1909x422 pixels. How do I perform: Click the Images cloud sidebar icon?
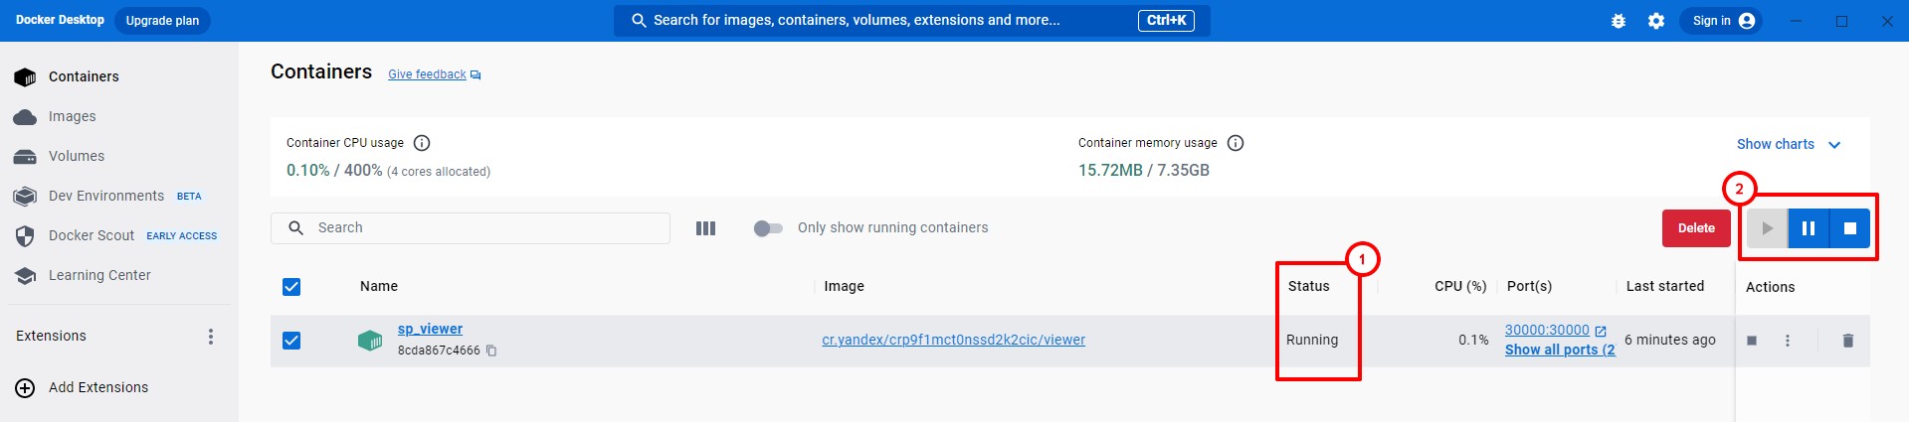(x=25, y=117)
